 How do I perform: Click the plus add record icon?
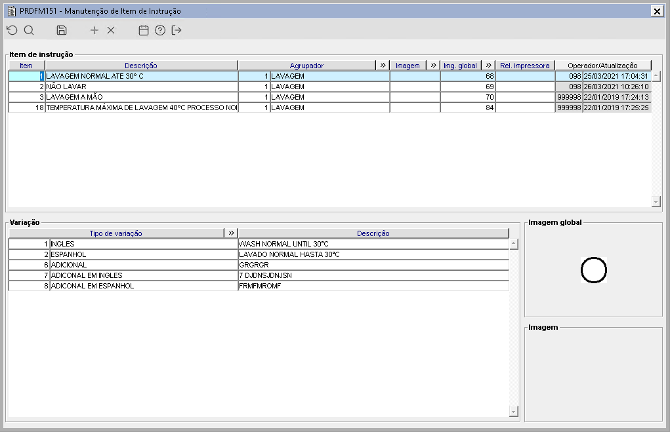(x=94, y=30)
